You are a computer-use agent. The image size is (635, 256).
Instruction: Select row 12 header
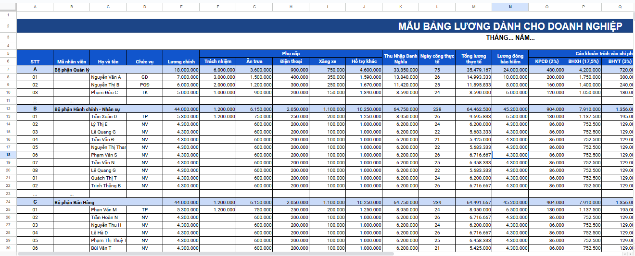[x=8, y=109]
